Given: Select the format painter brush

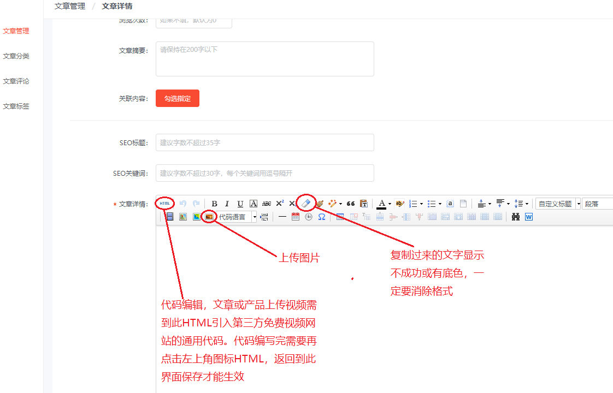Looking at the screenshot, I should 320,204.
